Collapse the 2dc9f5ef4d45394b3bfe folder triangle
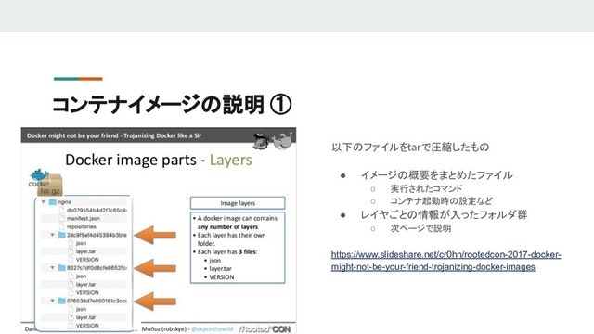 (53, 235)
